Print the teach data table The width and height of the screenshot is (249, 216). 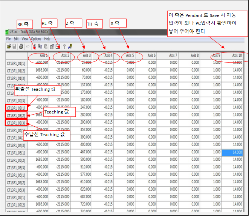[21, 46]
